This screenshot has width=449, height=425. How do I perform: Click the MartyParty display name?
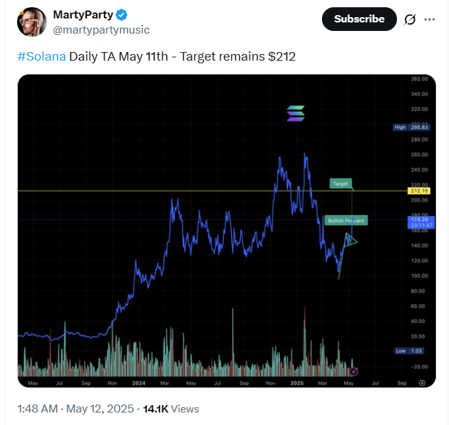(83, 14)
